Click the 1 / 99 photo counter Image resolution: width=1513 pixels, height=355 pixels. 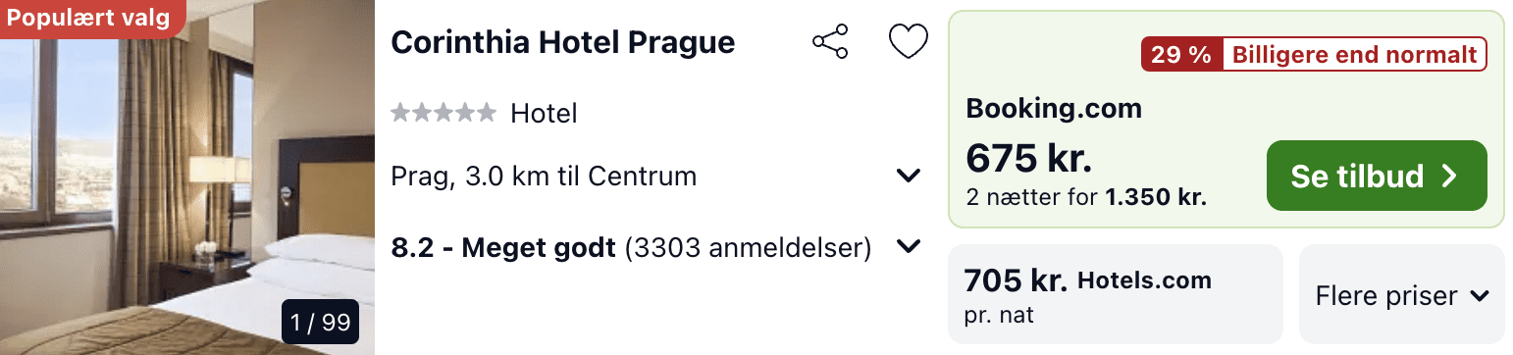(321, 323)
